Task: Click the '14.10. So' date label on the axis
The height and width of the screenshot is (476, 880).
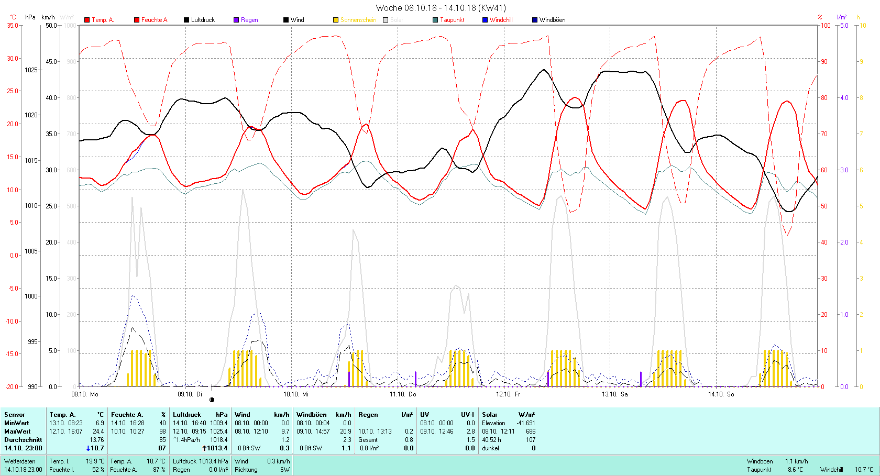Action: (x=721, y=394)
